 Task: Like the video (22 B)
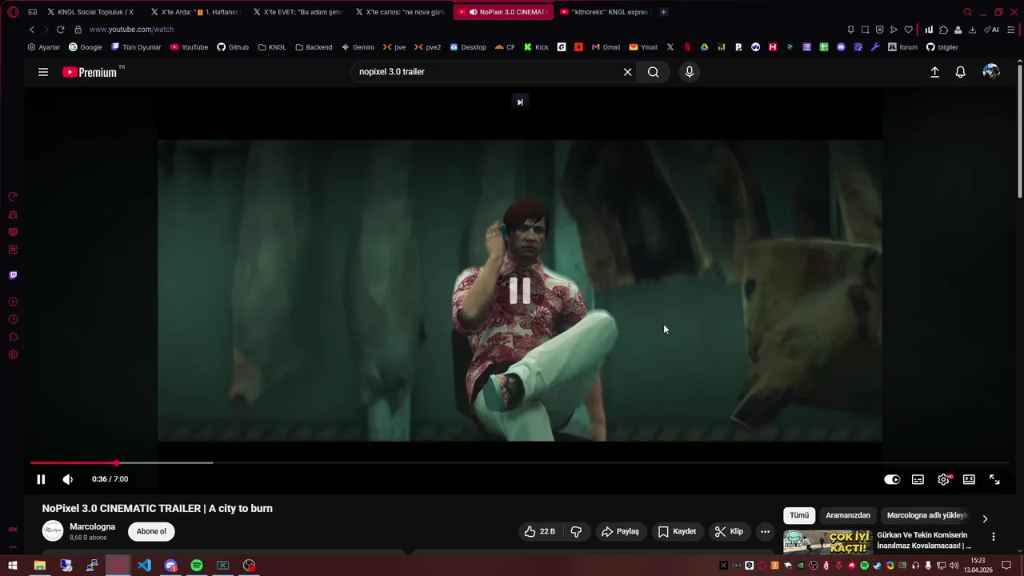(540, 531)
